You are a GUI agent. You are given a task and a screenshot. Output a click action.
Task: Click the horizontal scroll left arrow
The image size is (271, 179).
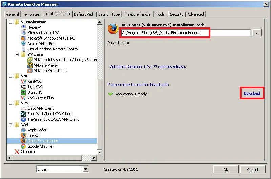pos(9,158)
